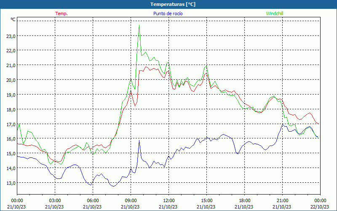This screenshot has width=337, height=211.
Task: Select the blue 'Punto de rocío' legend label
Action: point(168,14)
